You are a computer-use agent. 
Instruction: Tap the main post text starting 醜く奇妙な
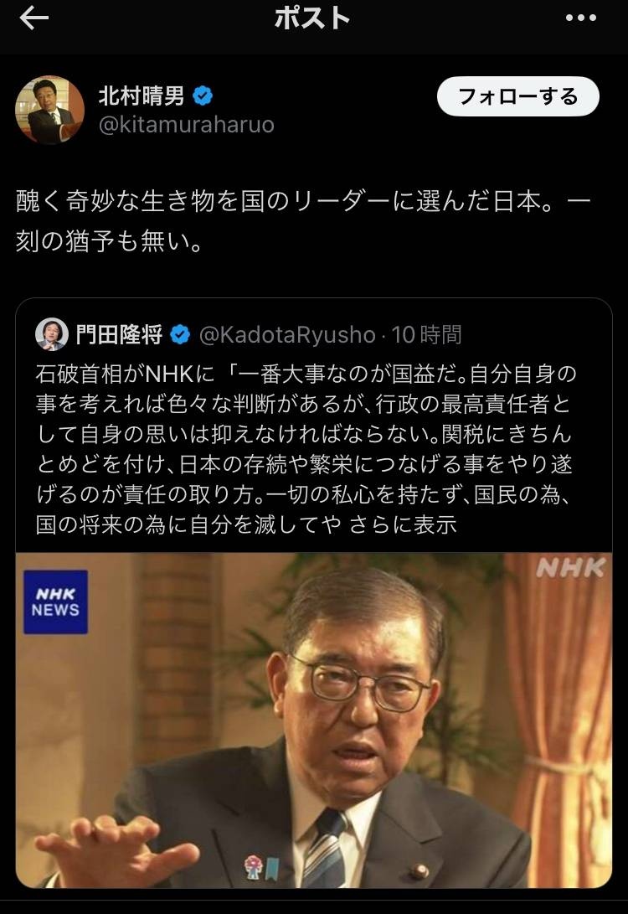point(303,221)
